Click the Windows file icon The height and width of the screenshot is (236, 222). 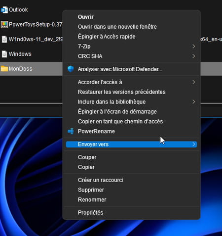coord(4,54)
